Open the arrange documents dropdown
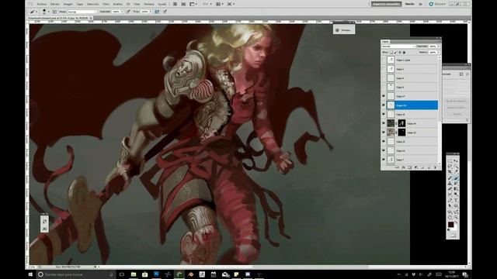 [219, 4]
